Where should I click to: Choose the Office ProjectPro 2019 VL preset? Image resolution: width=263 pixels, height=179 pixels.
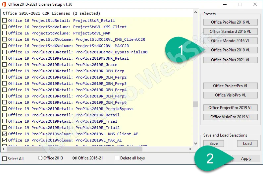[231, 108]
